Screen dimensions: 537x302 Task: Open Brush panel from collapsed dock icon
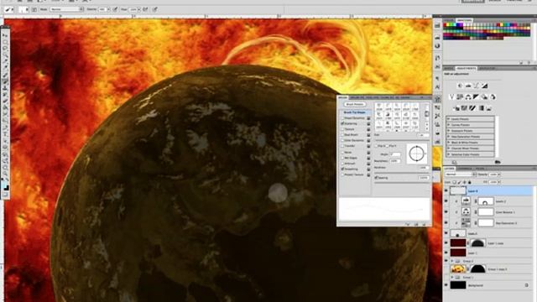437,99
